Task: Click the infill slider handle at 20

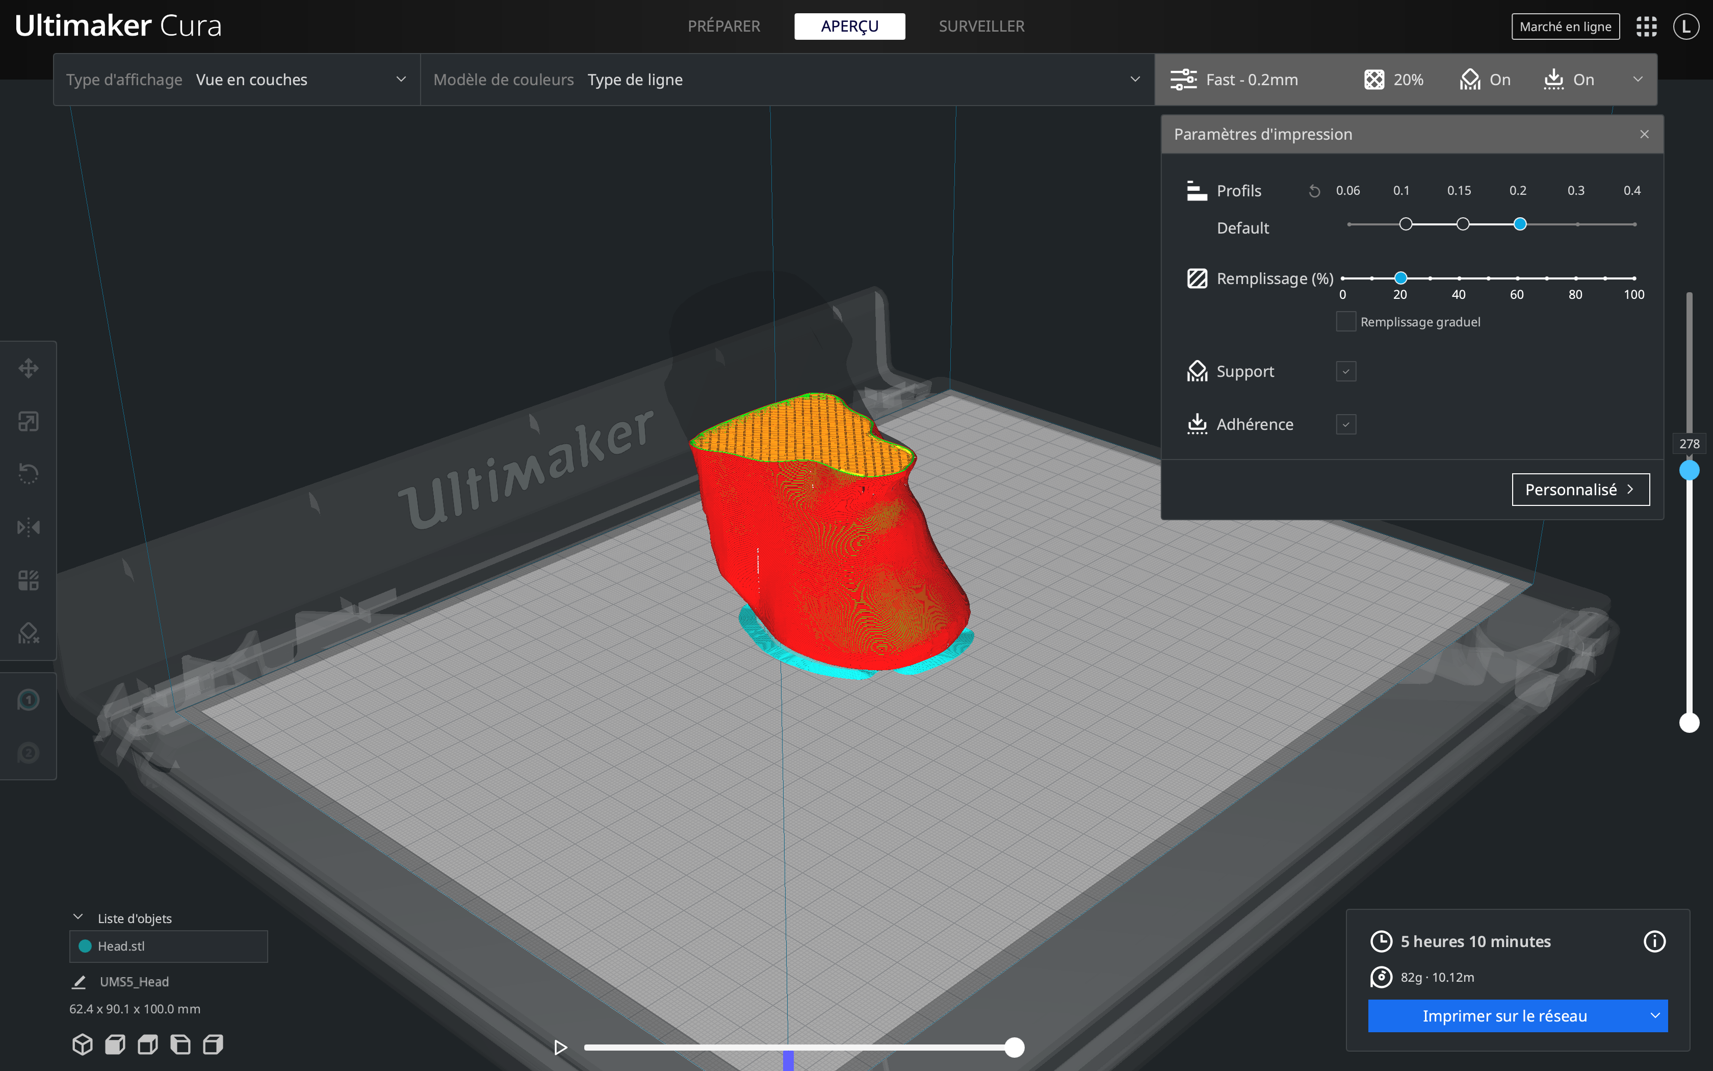Action: point(1400,277)
